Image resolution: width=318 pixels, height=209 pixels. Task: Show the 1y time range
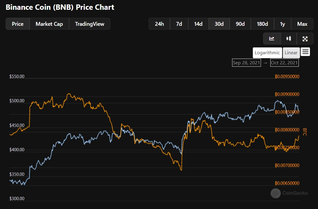coord(282,24)
